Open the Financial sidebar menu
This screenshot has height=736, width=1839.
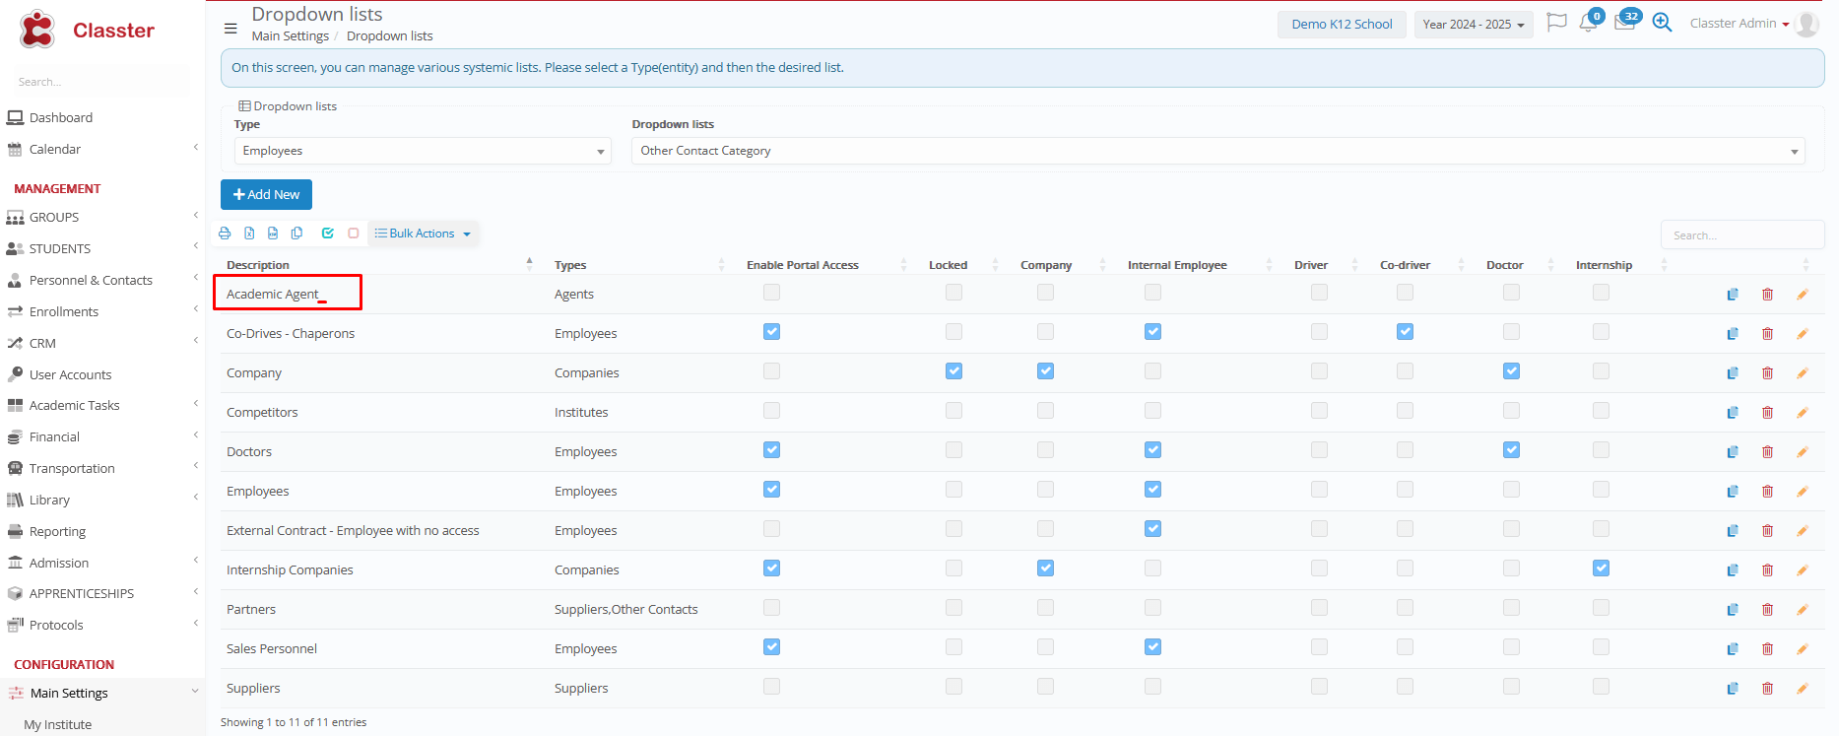pos(54,436)
